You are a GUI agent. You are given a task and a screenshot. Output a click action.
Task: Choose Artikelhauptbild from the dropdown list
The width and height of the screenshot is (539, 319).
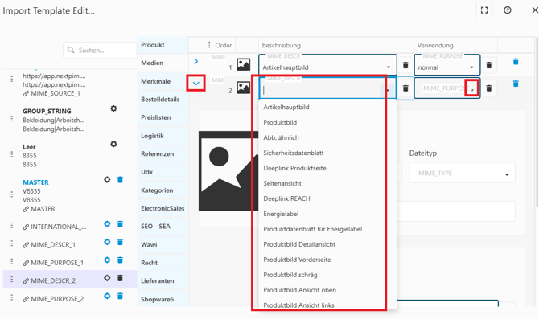click(327, 107)
